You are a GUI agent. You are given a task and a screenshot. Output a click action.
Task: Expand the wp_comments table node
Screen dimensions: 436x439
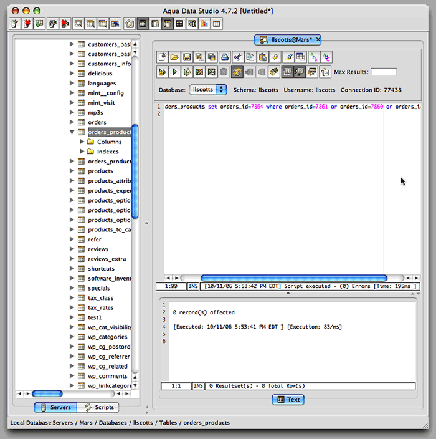pos(72,376)
